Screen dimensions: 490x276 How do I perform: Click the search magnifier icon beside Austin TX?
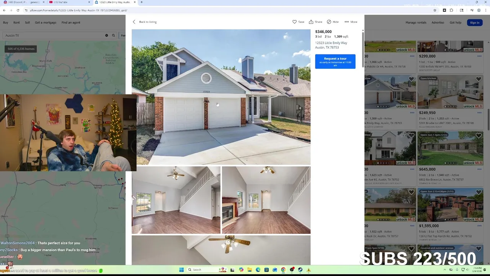click(x=113, y=35)
